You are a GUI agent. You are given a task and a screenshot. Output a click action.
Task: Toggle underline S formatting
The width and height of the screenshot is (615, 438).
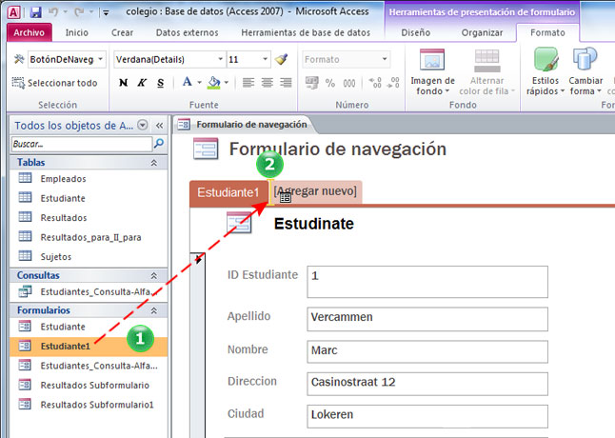pyautogui.click(x=161, y=83)
